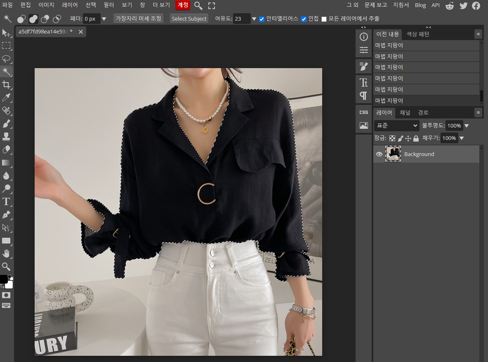Open the CSS panel icon

(363, 112)
